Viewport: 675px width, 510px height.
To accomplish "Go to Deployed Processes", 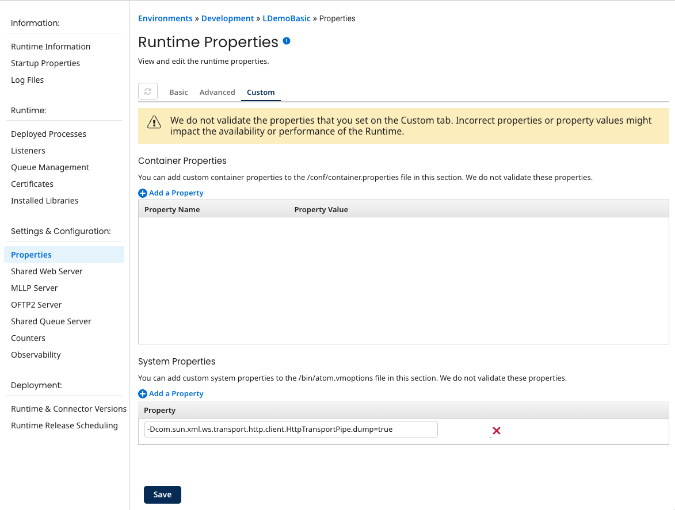I will 48,134.
